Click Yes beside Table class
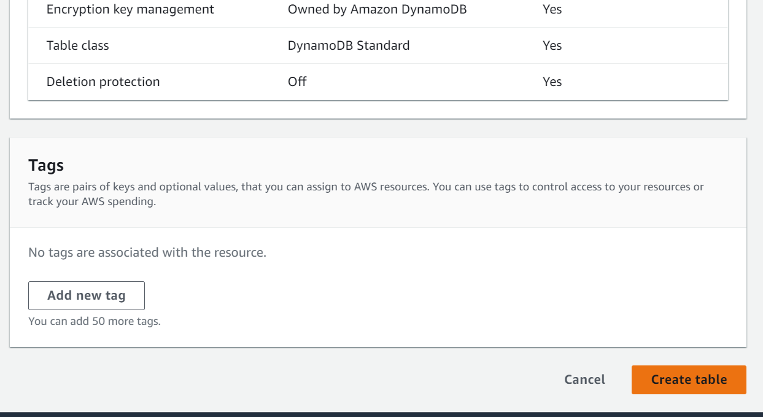 [552, 45]
